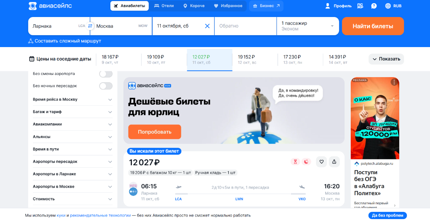
Task: Open the globe RUB currency selector
Action: [393, 6]
